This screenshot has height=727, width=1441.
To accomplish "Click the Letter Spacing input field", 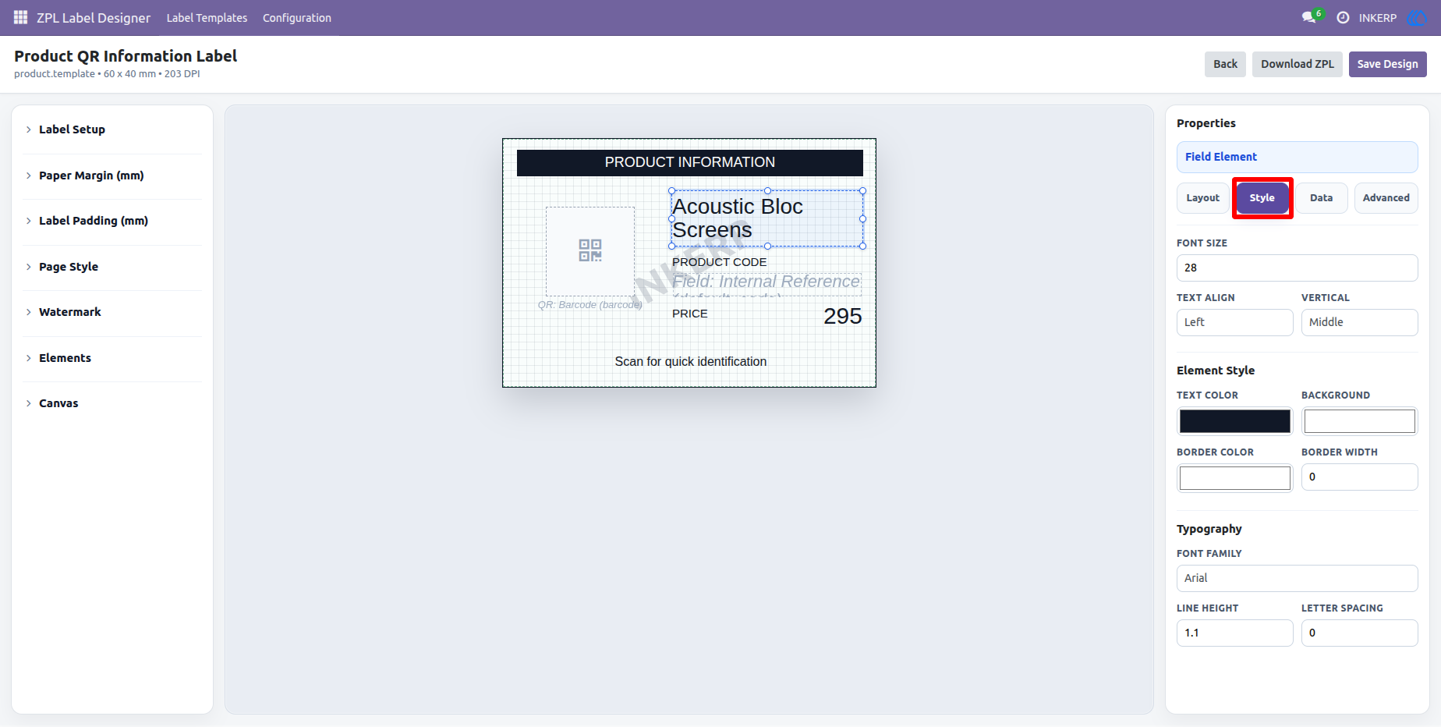I will point(1359,633).
